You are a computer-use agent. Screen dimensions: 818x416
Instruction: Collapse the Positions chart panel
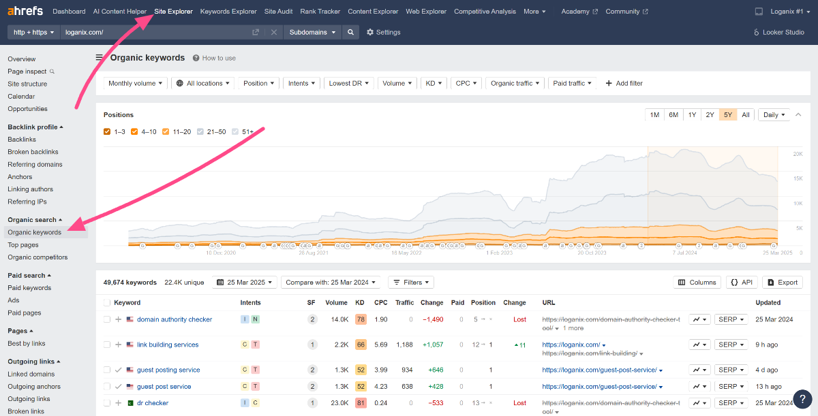click(x=799, y=114)
